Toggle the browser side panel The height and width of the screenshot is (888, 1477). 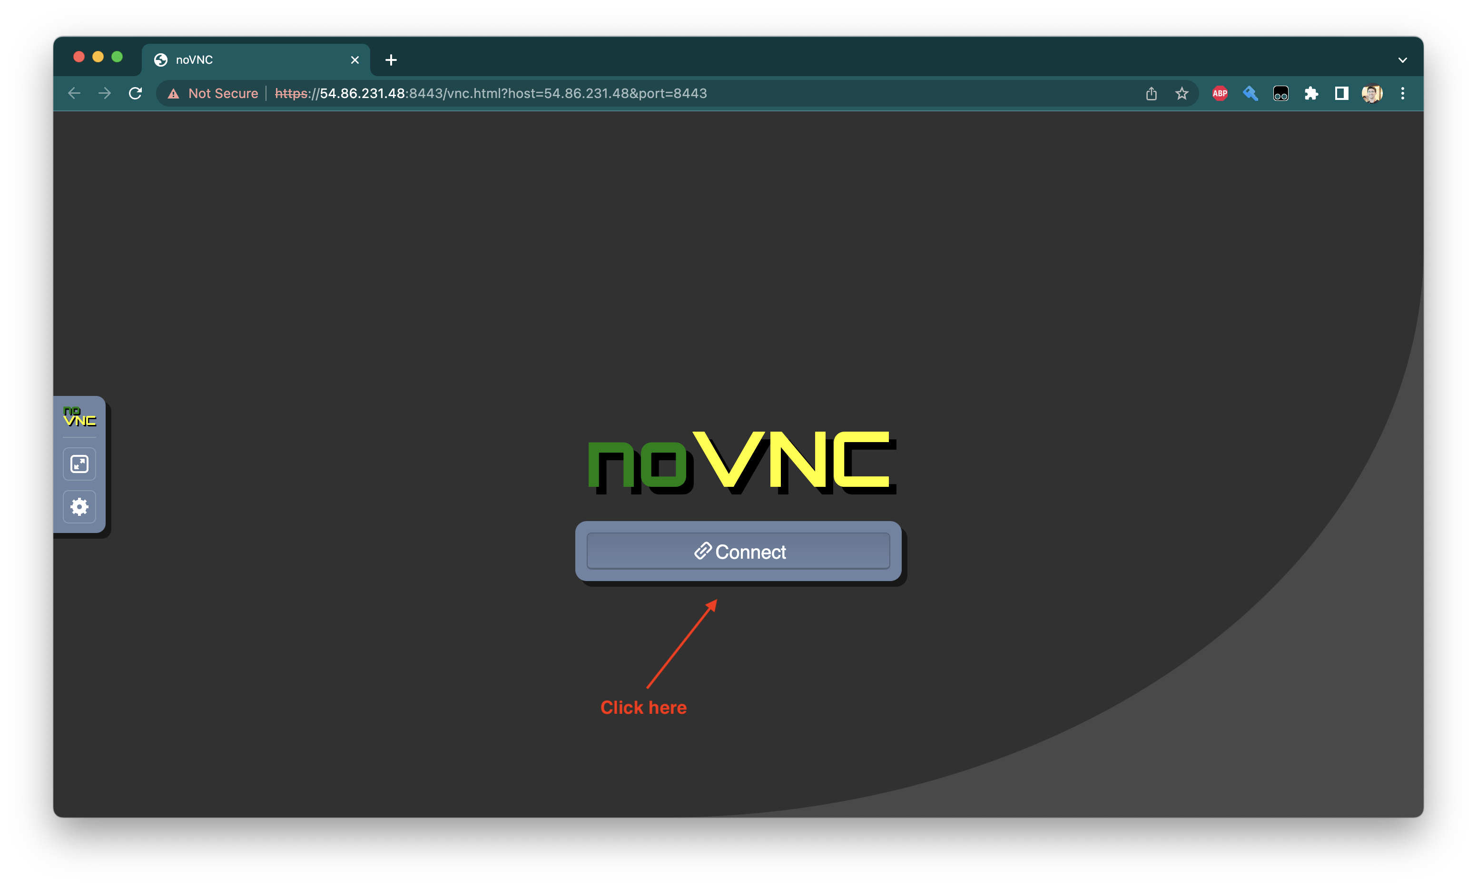coord(1342,93)
